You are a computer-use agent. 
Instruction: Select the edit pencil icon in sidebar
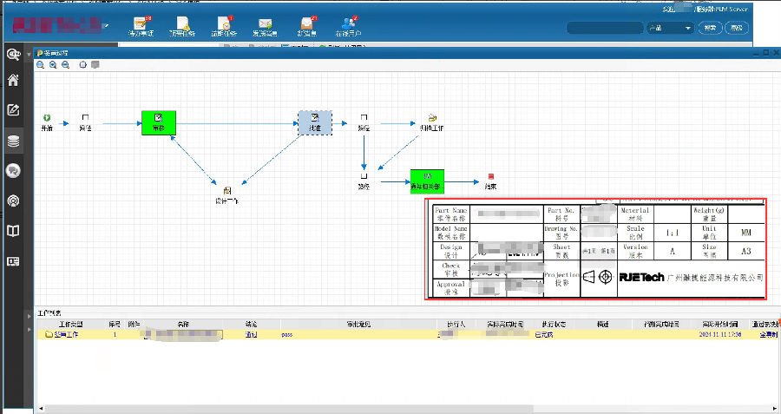coord(13,110)
